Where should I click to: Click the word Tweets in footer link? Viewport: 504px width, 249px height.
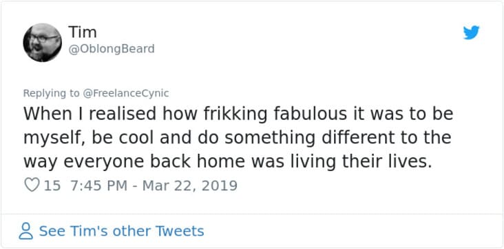[180, 231]
